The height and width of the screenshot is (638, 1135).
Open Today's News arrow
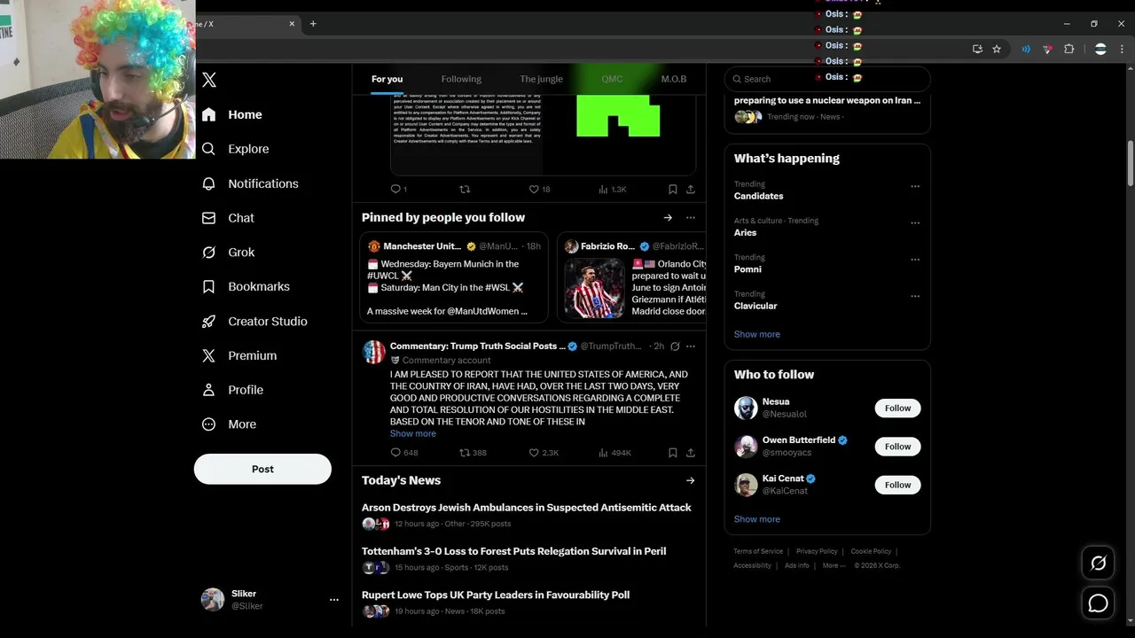[x=690, y=480]
